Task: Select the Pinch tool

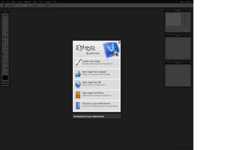Action: [x=7, y=63]
